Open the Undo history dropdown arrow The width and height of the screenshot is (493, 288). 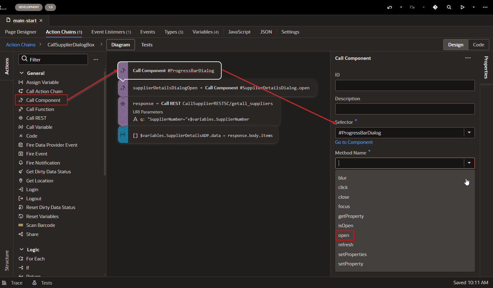click(401, 7)
